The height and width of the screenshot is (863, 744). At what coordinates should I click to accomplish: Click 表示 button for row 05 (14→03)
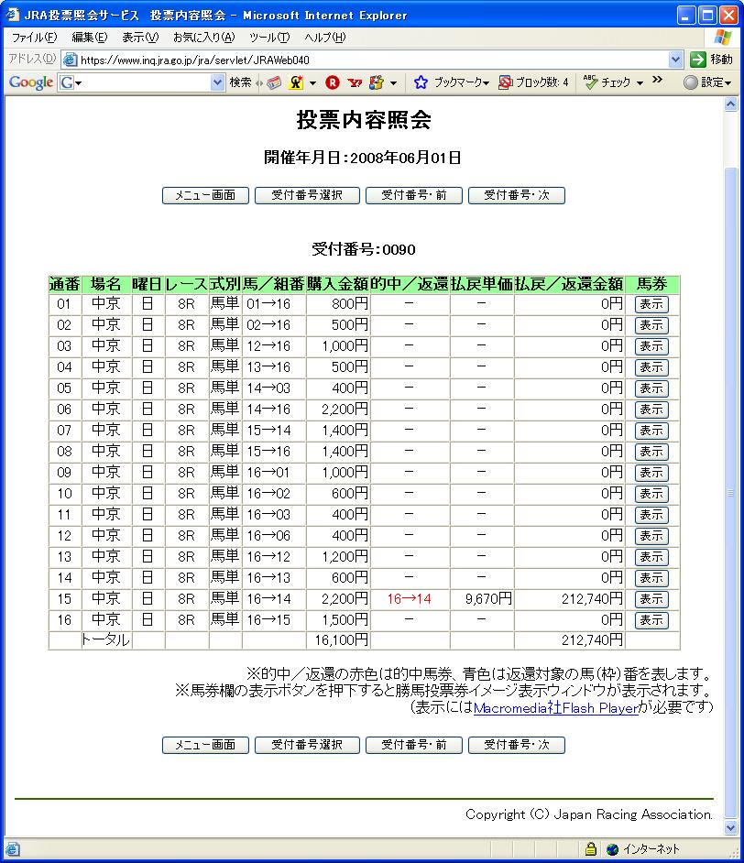(651, 388)
